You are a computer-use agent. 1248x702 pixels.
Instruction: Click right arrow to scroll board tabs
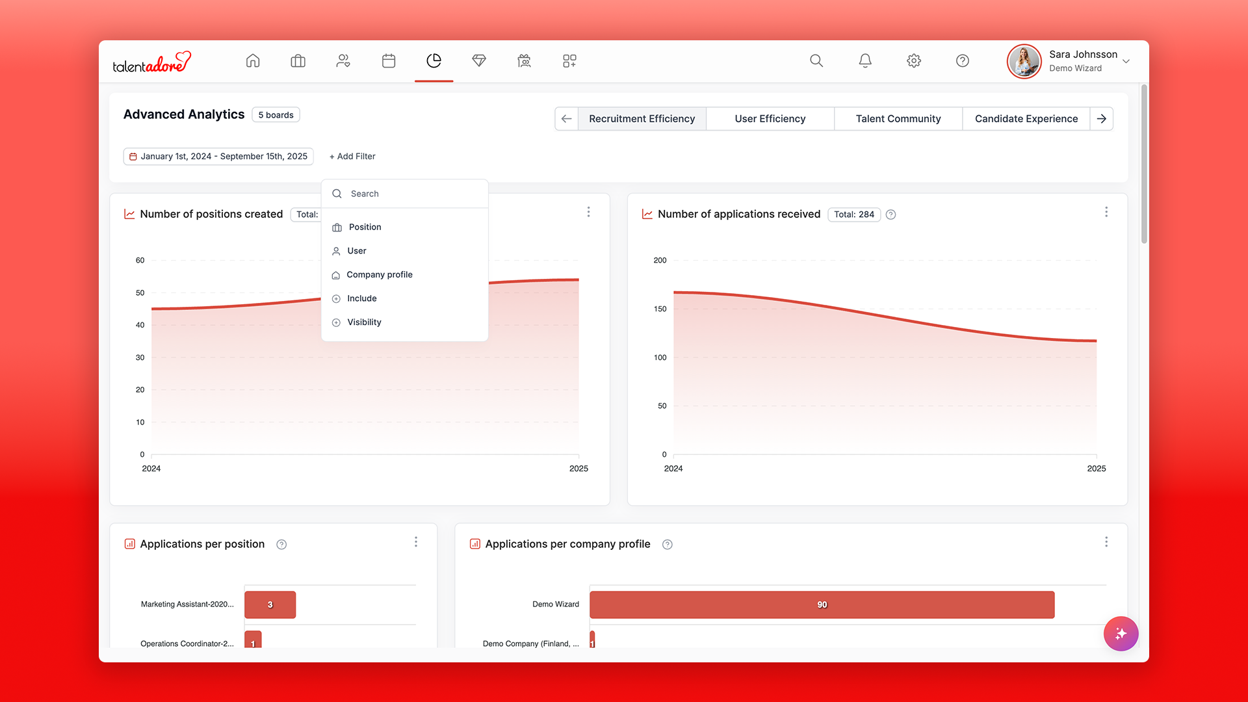tap(1102, 118)
